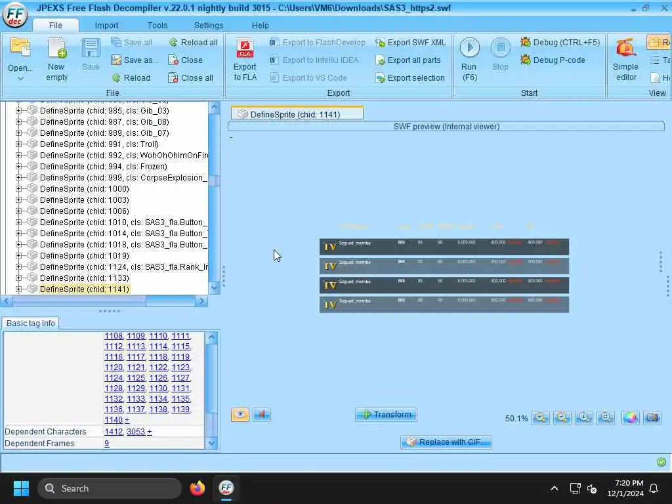Show hidden system tray icons chevron
This screenshot has width=672, height=504.
(x=554, y=488)
